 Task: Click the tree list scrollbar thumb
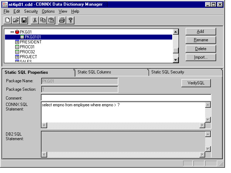point(176,50)
